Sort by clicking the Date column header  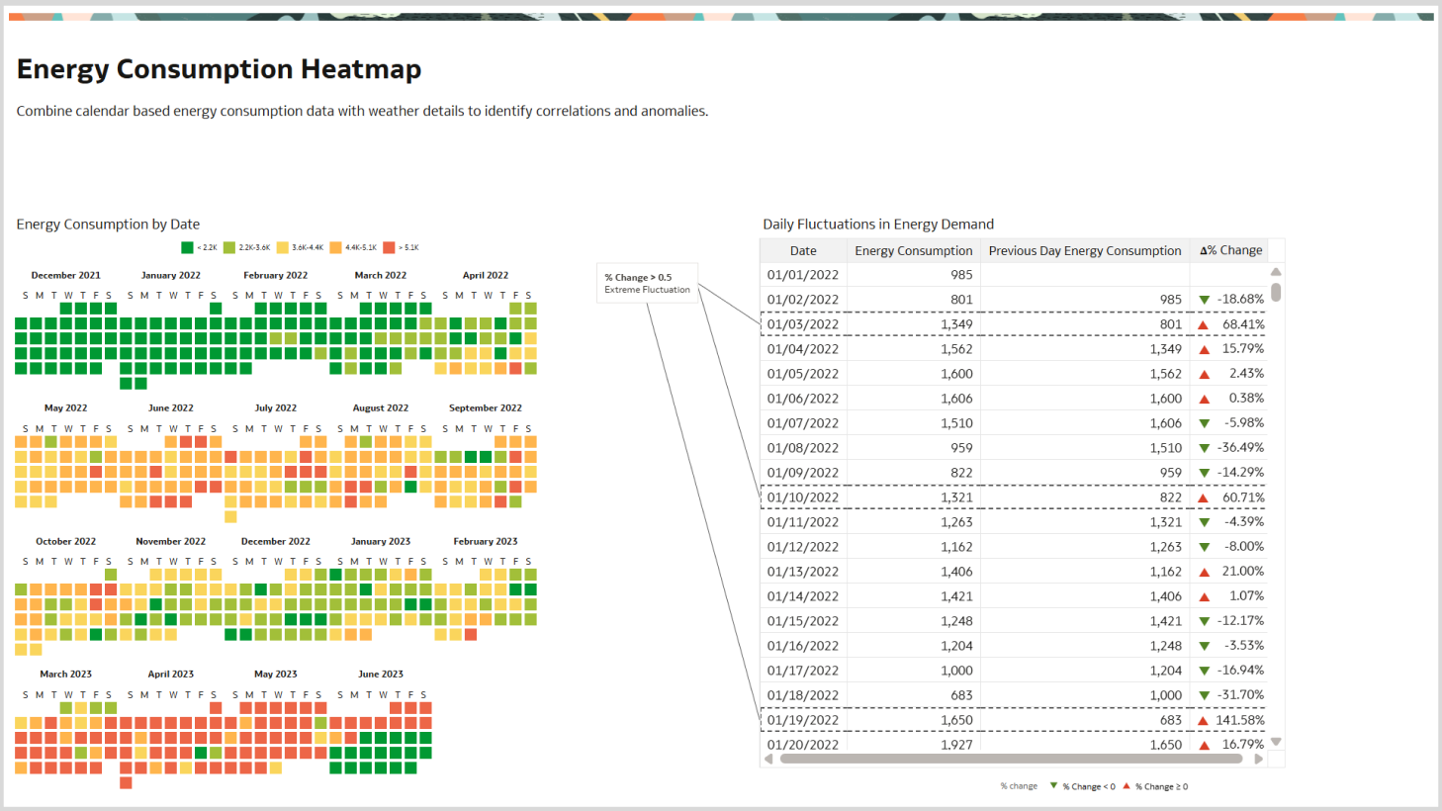[803, 250]
